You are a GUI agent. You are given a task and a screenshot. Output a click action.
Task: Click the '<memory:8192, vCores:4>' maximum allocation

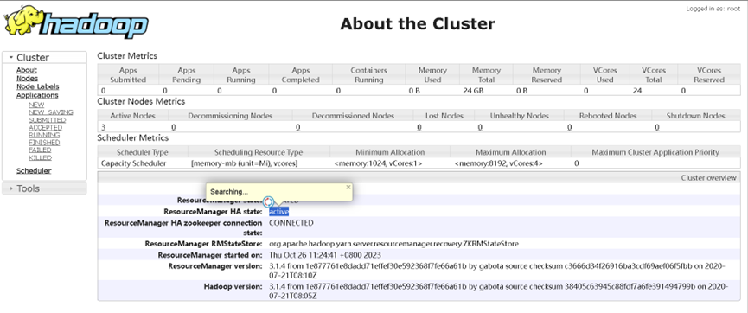pos(498,163)
